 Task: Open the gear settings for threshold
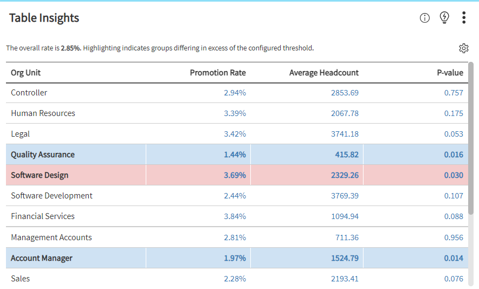click(x=463, y=48)
